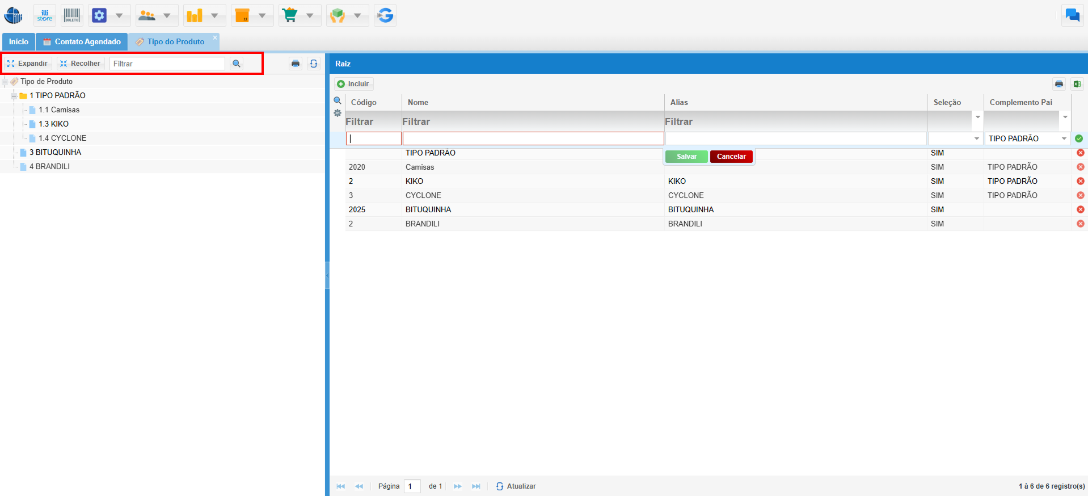This screenshot has width=1088, height=496.
Task: Open the illi store icon
Action: click(45, 15)
